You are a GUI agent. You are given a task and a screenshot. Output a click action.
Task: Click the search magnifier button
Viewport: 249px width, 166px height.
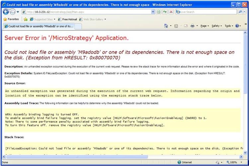pos(240,12)
